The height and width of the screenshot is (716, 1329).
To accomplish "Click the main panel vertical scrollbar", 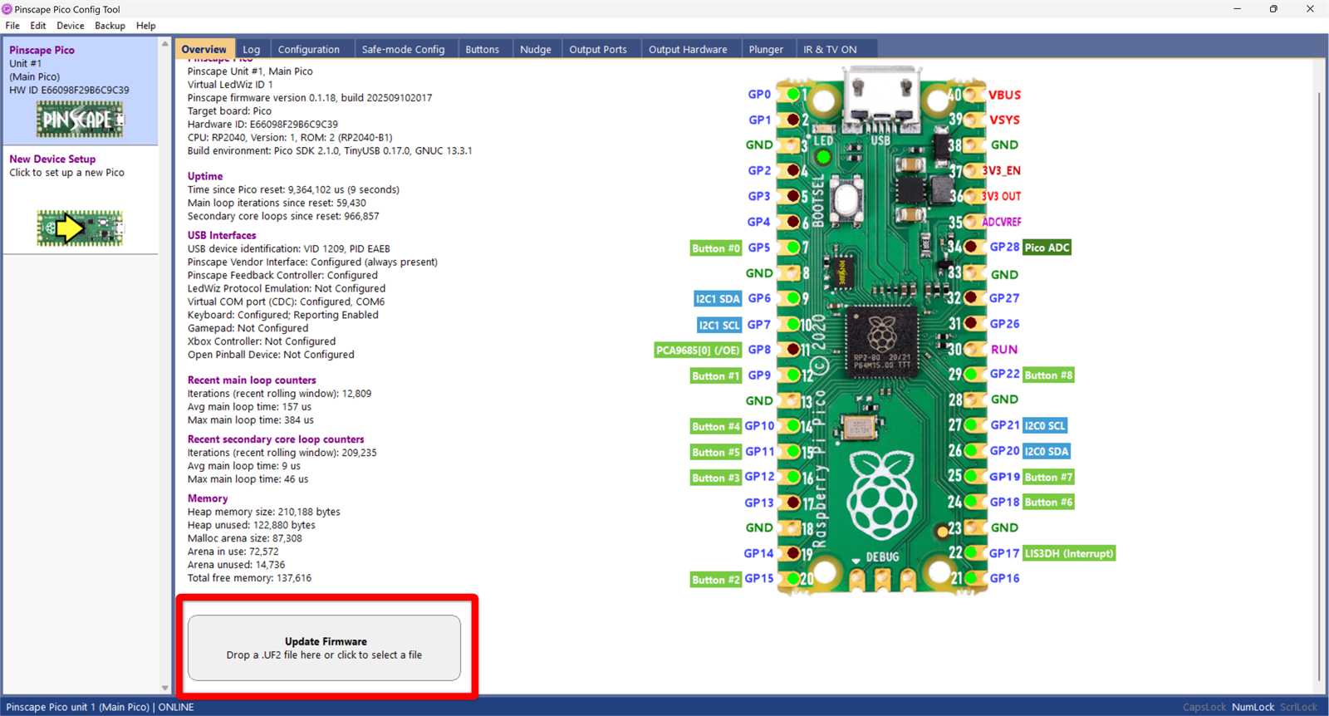I will [x=1319, y=386].
